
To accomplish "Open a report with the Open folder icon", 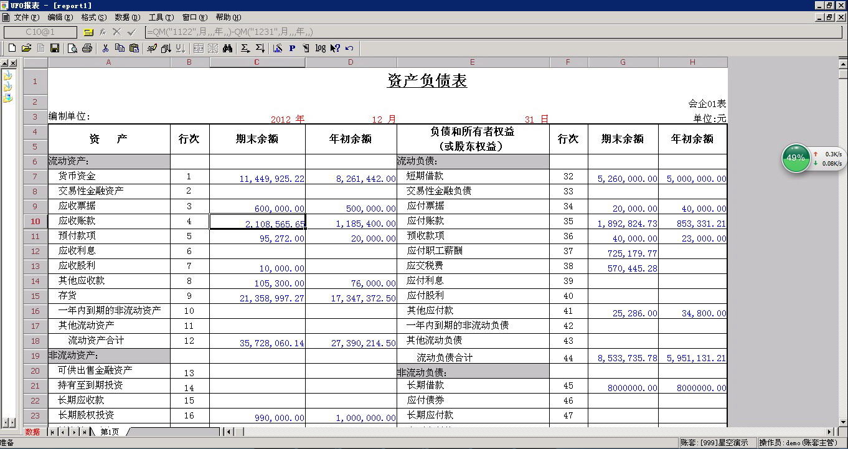I will (x=26, y=48).
